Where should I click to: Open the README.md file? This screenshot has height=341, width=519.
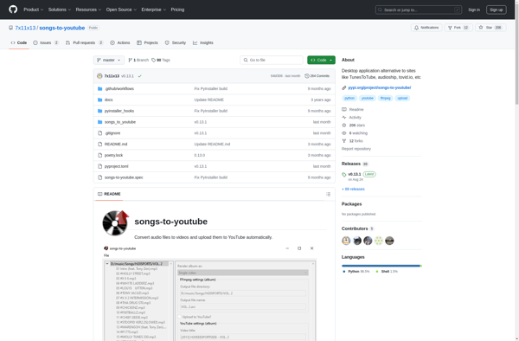coord(116,144)
